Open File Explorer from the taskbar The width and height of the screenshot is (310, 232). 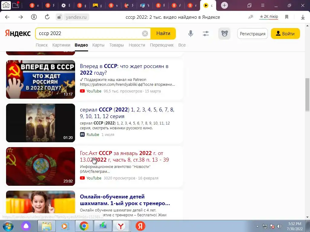tap(46, 226)
